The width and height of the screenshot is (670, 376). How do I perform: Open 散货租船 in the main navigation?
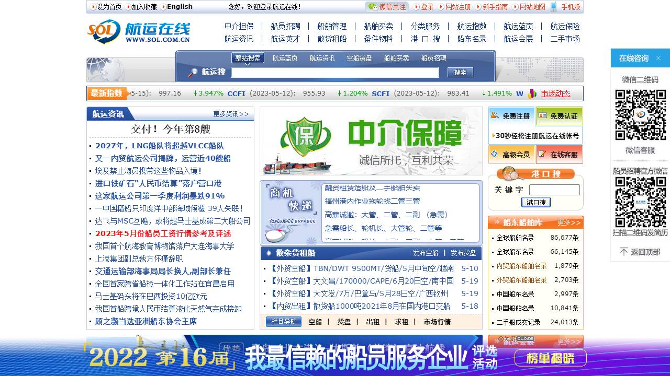pos(332,39)
